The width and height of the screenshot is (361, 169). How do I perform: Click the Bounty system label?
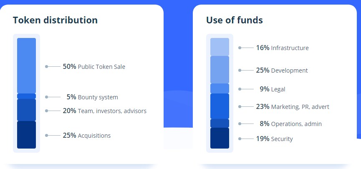(x=98, y=97)
